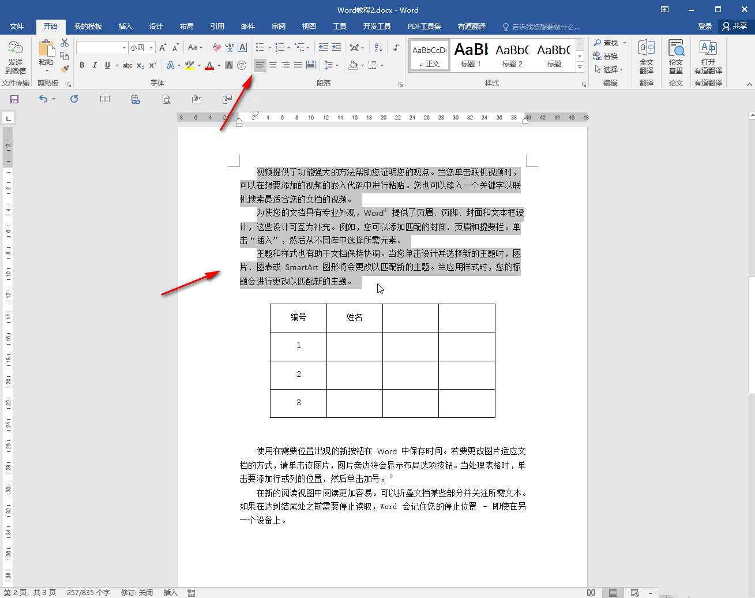Viewport: 755px width, 598px height.
Task: Apply character border icon
Action: [x=242, y=47]
